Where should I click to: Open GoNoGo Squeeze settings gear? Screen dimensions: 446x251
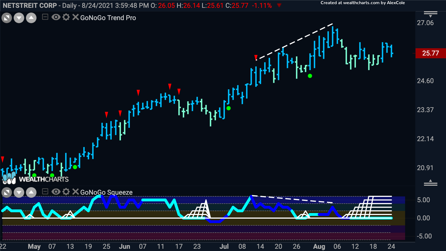(66, 192)
